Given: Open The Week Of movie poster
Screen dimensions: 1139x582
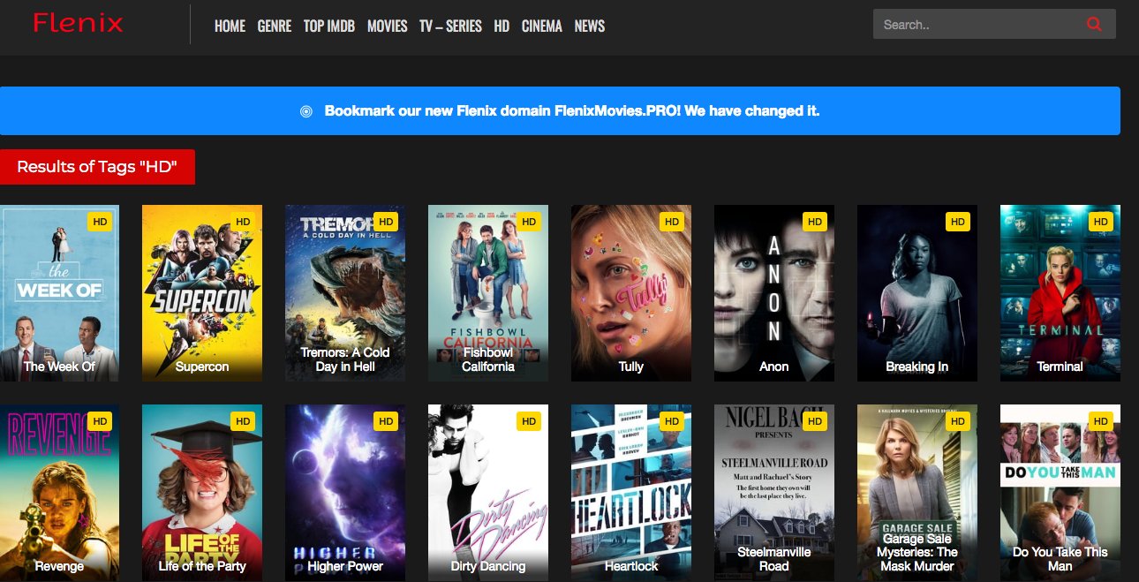Looking at the screenshot, I should [x=59, y=293].
